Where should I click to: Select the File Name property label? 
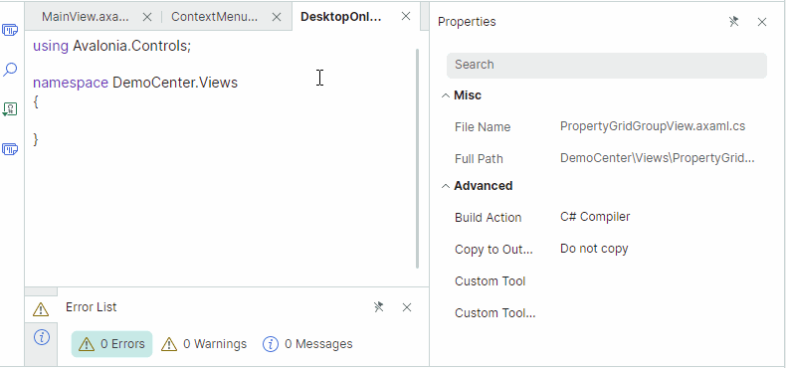(483, 127)
